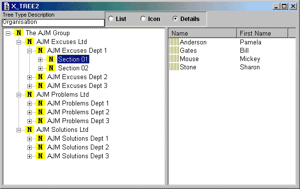The height and width of the screenshot is (189, 300).
Task: Click the Bill first name cell
Action: tap(244, 50)
